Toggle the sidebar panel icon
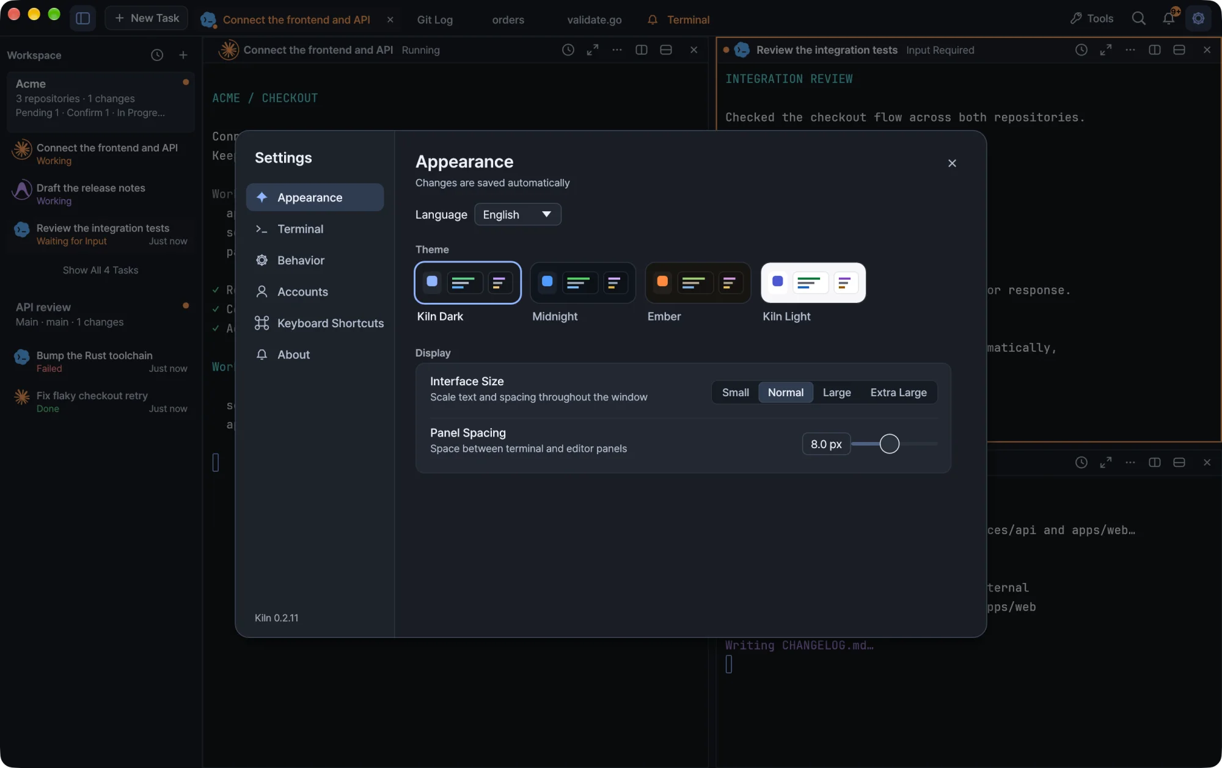The height and width of the screenshot is (768, 1222). pos(82,18)
